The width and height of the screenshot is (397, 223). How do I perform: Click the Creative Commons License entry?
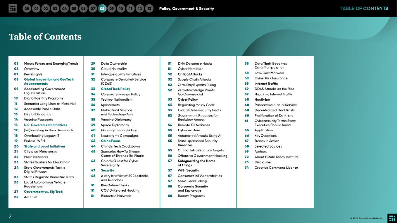point(276,168)
